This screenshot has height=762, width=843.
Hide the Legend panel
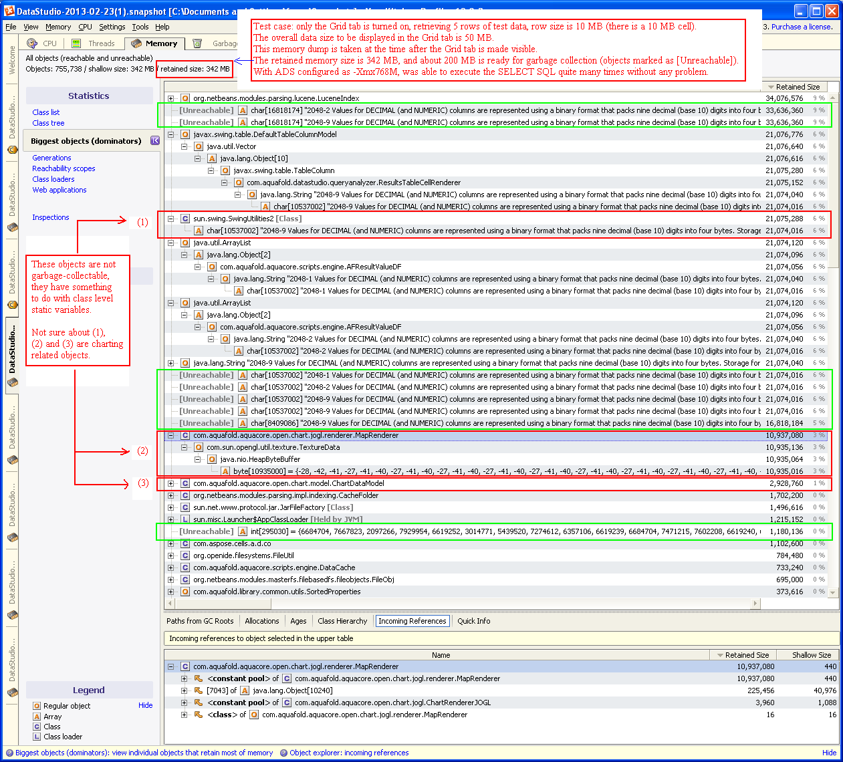(x=145, y=705)
